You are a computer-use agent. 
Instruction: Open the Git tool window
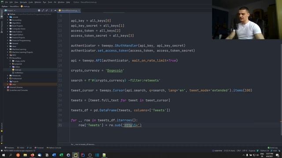(30, 148)
